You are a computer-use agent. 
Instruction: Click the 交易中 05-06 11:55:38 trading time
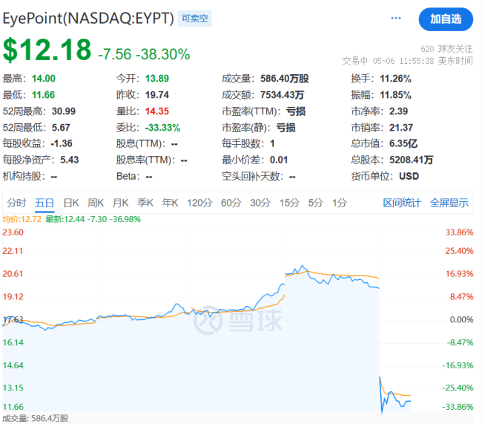pos(407,61)
